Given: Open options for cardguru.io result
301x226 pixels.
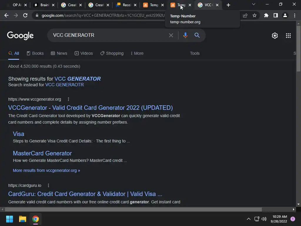Looking at the screenshot, I should 49,185.
